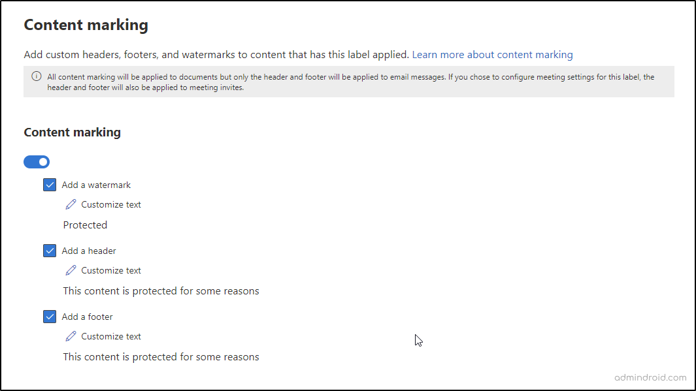The image size is (696, 391).
Task: Click the circular info symbol before the warning text
Action: [35, 76]
